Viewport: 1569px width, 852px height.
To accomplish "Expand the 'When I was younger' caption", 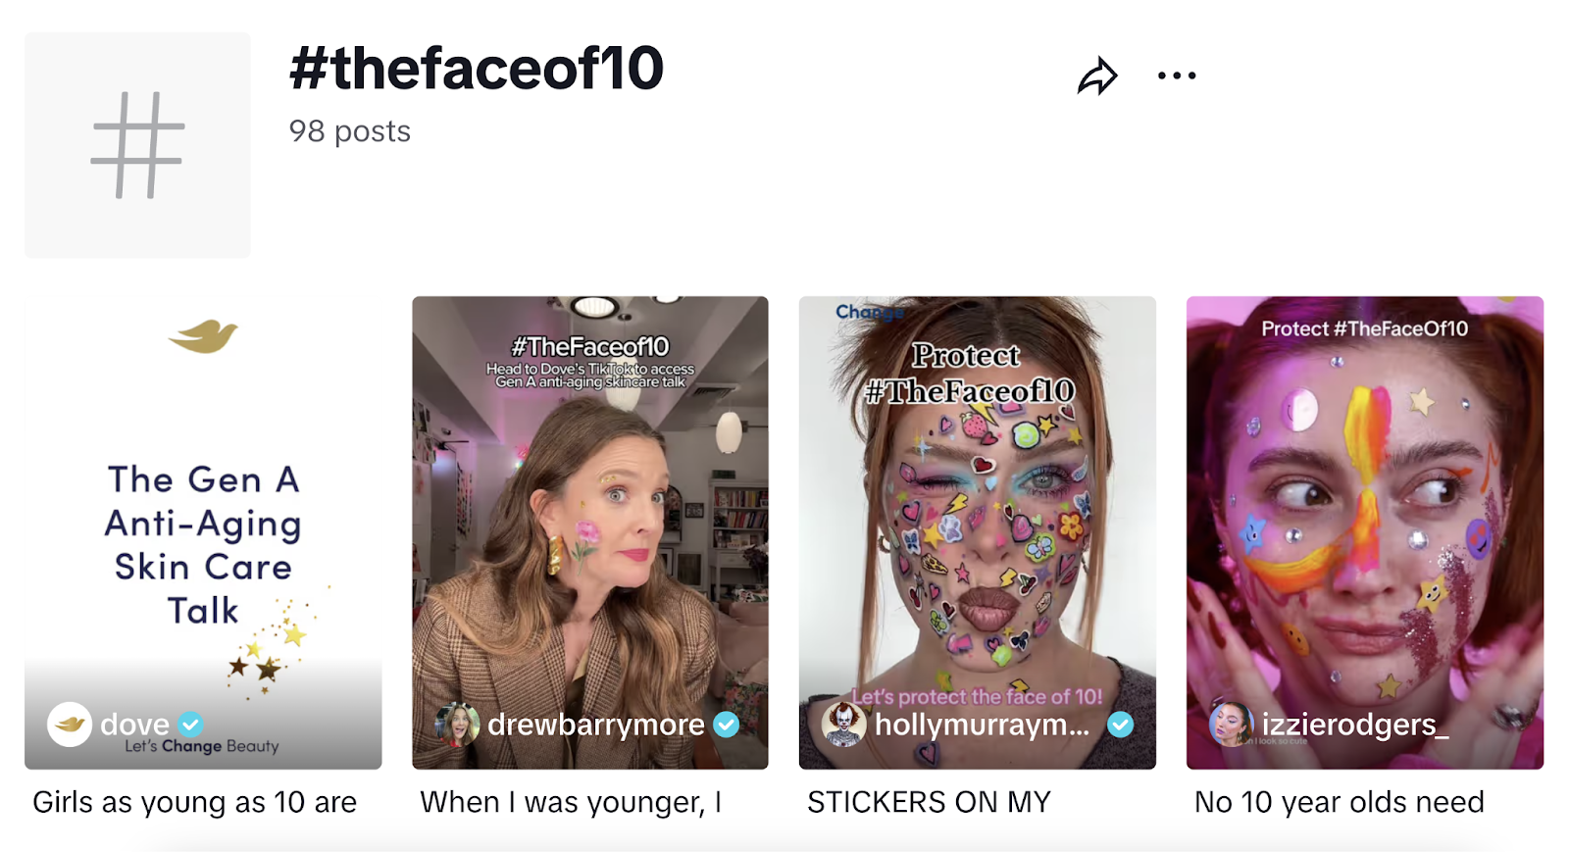I will tap(572, 802).
